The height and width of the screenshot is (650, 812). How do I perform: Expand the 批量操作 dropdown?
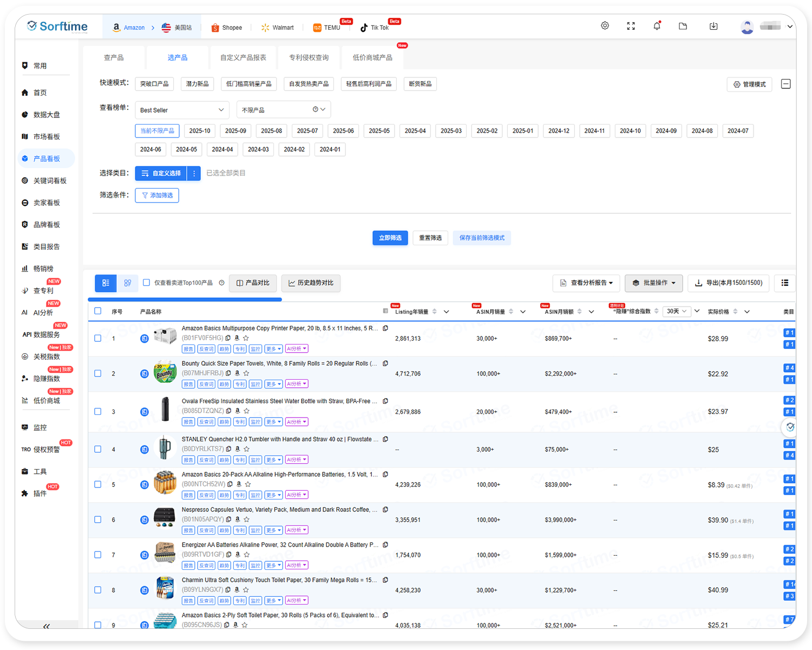pos(653,283)
